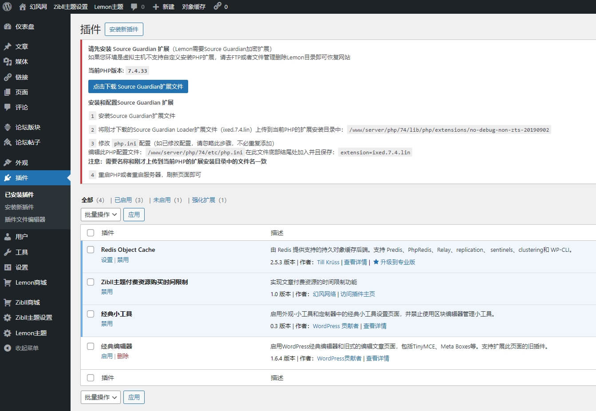
Task: Open the bottom 批量操作 dropdown
Action: click(x=100, y=397)
